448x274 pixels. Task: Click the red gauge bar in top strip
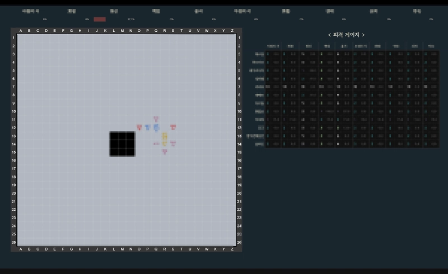100,20
